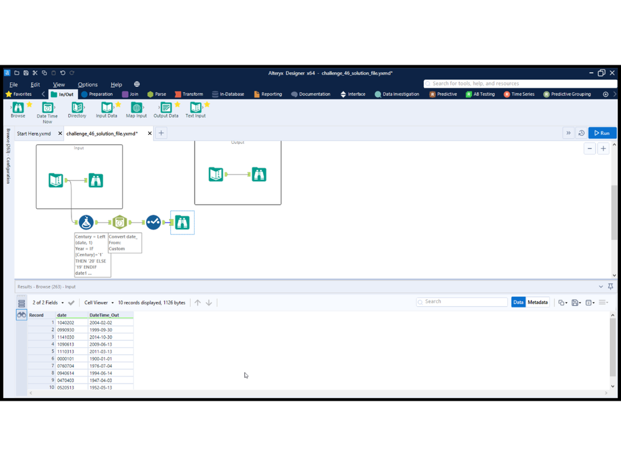Select the Browse tool inside the Input container
621x466 pixels.
[x=96, y=180]
